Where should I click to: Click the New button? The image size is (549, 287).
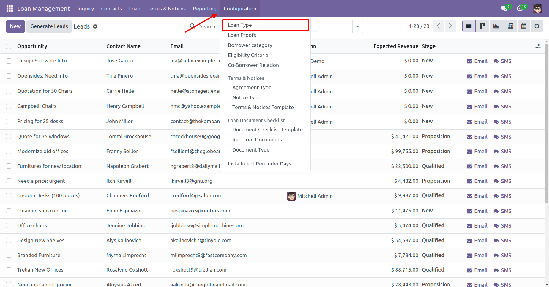15,26
